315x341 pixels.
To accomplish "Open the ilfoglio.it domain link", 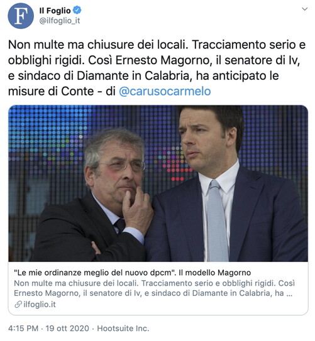I will [x=40, y=305].
